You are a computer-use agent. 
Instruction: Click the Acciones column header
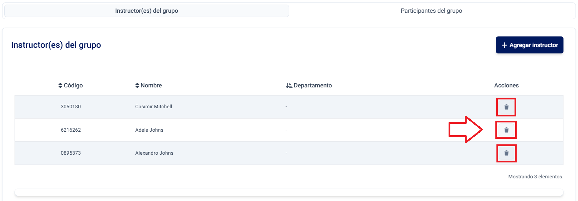[x=506, y=86]
